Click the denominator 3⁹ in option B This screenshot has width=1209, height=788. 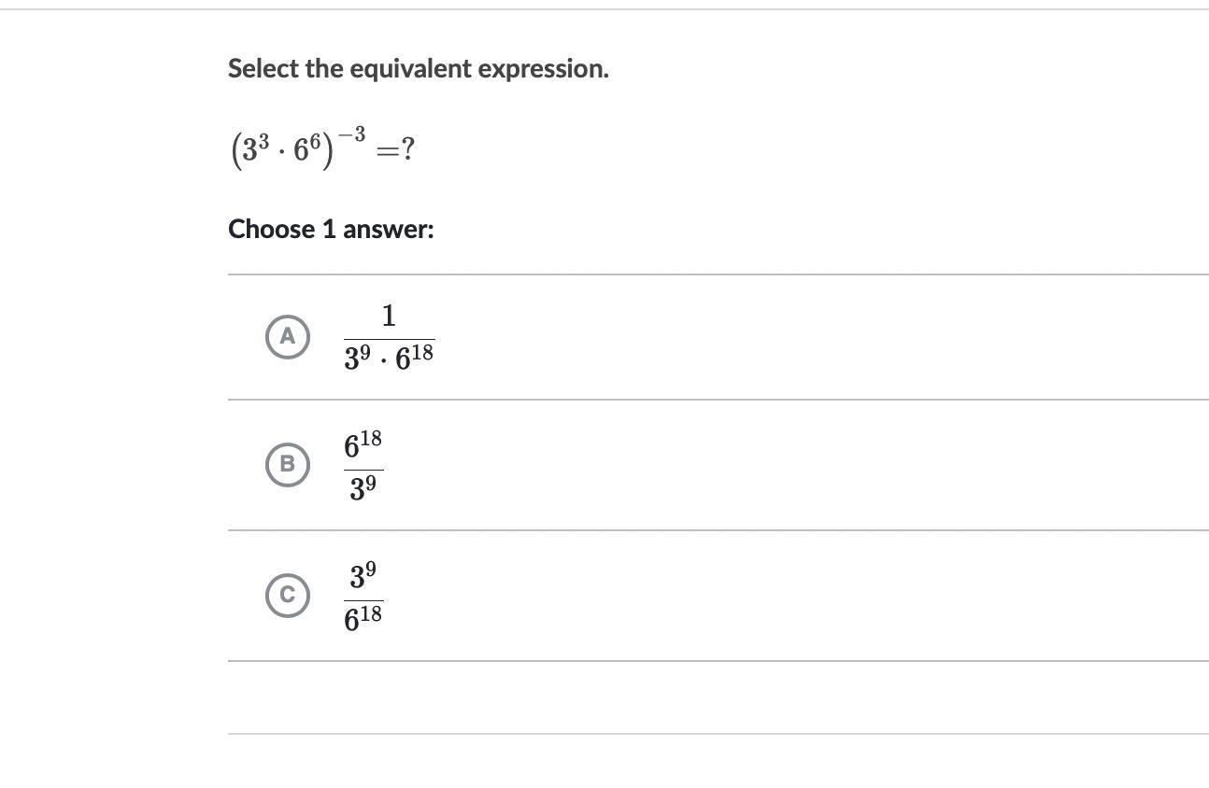(363, 487)
